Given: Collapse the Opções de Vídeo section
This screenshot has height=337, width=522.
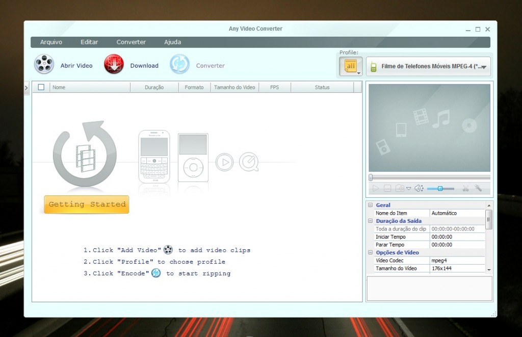Looking at the screenshot, I should (370, 252).
